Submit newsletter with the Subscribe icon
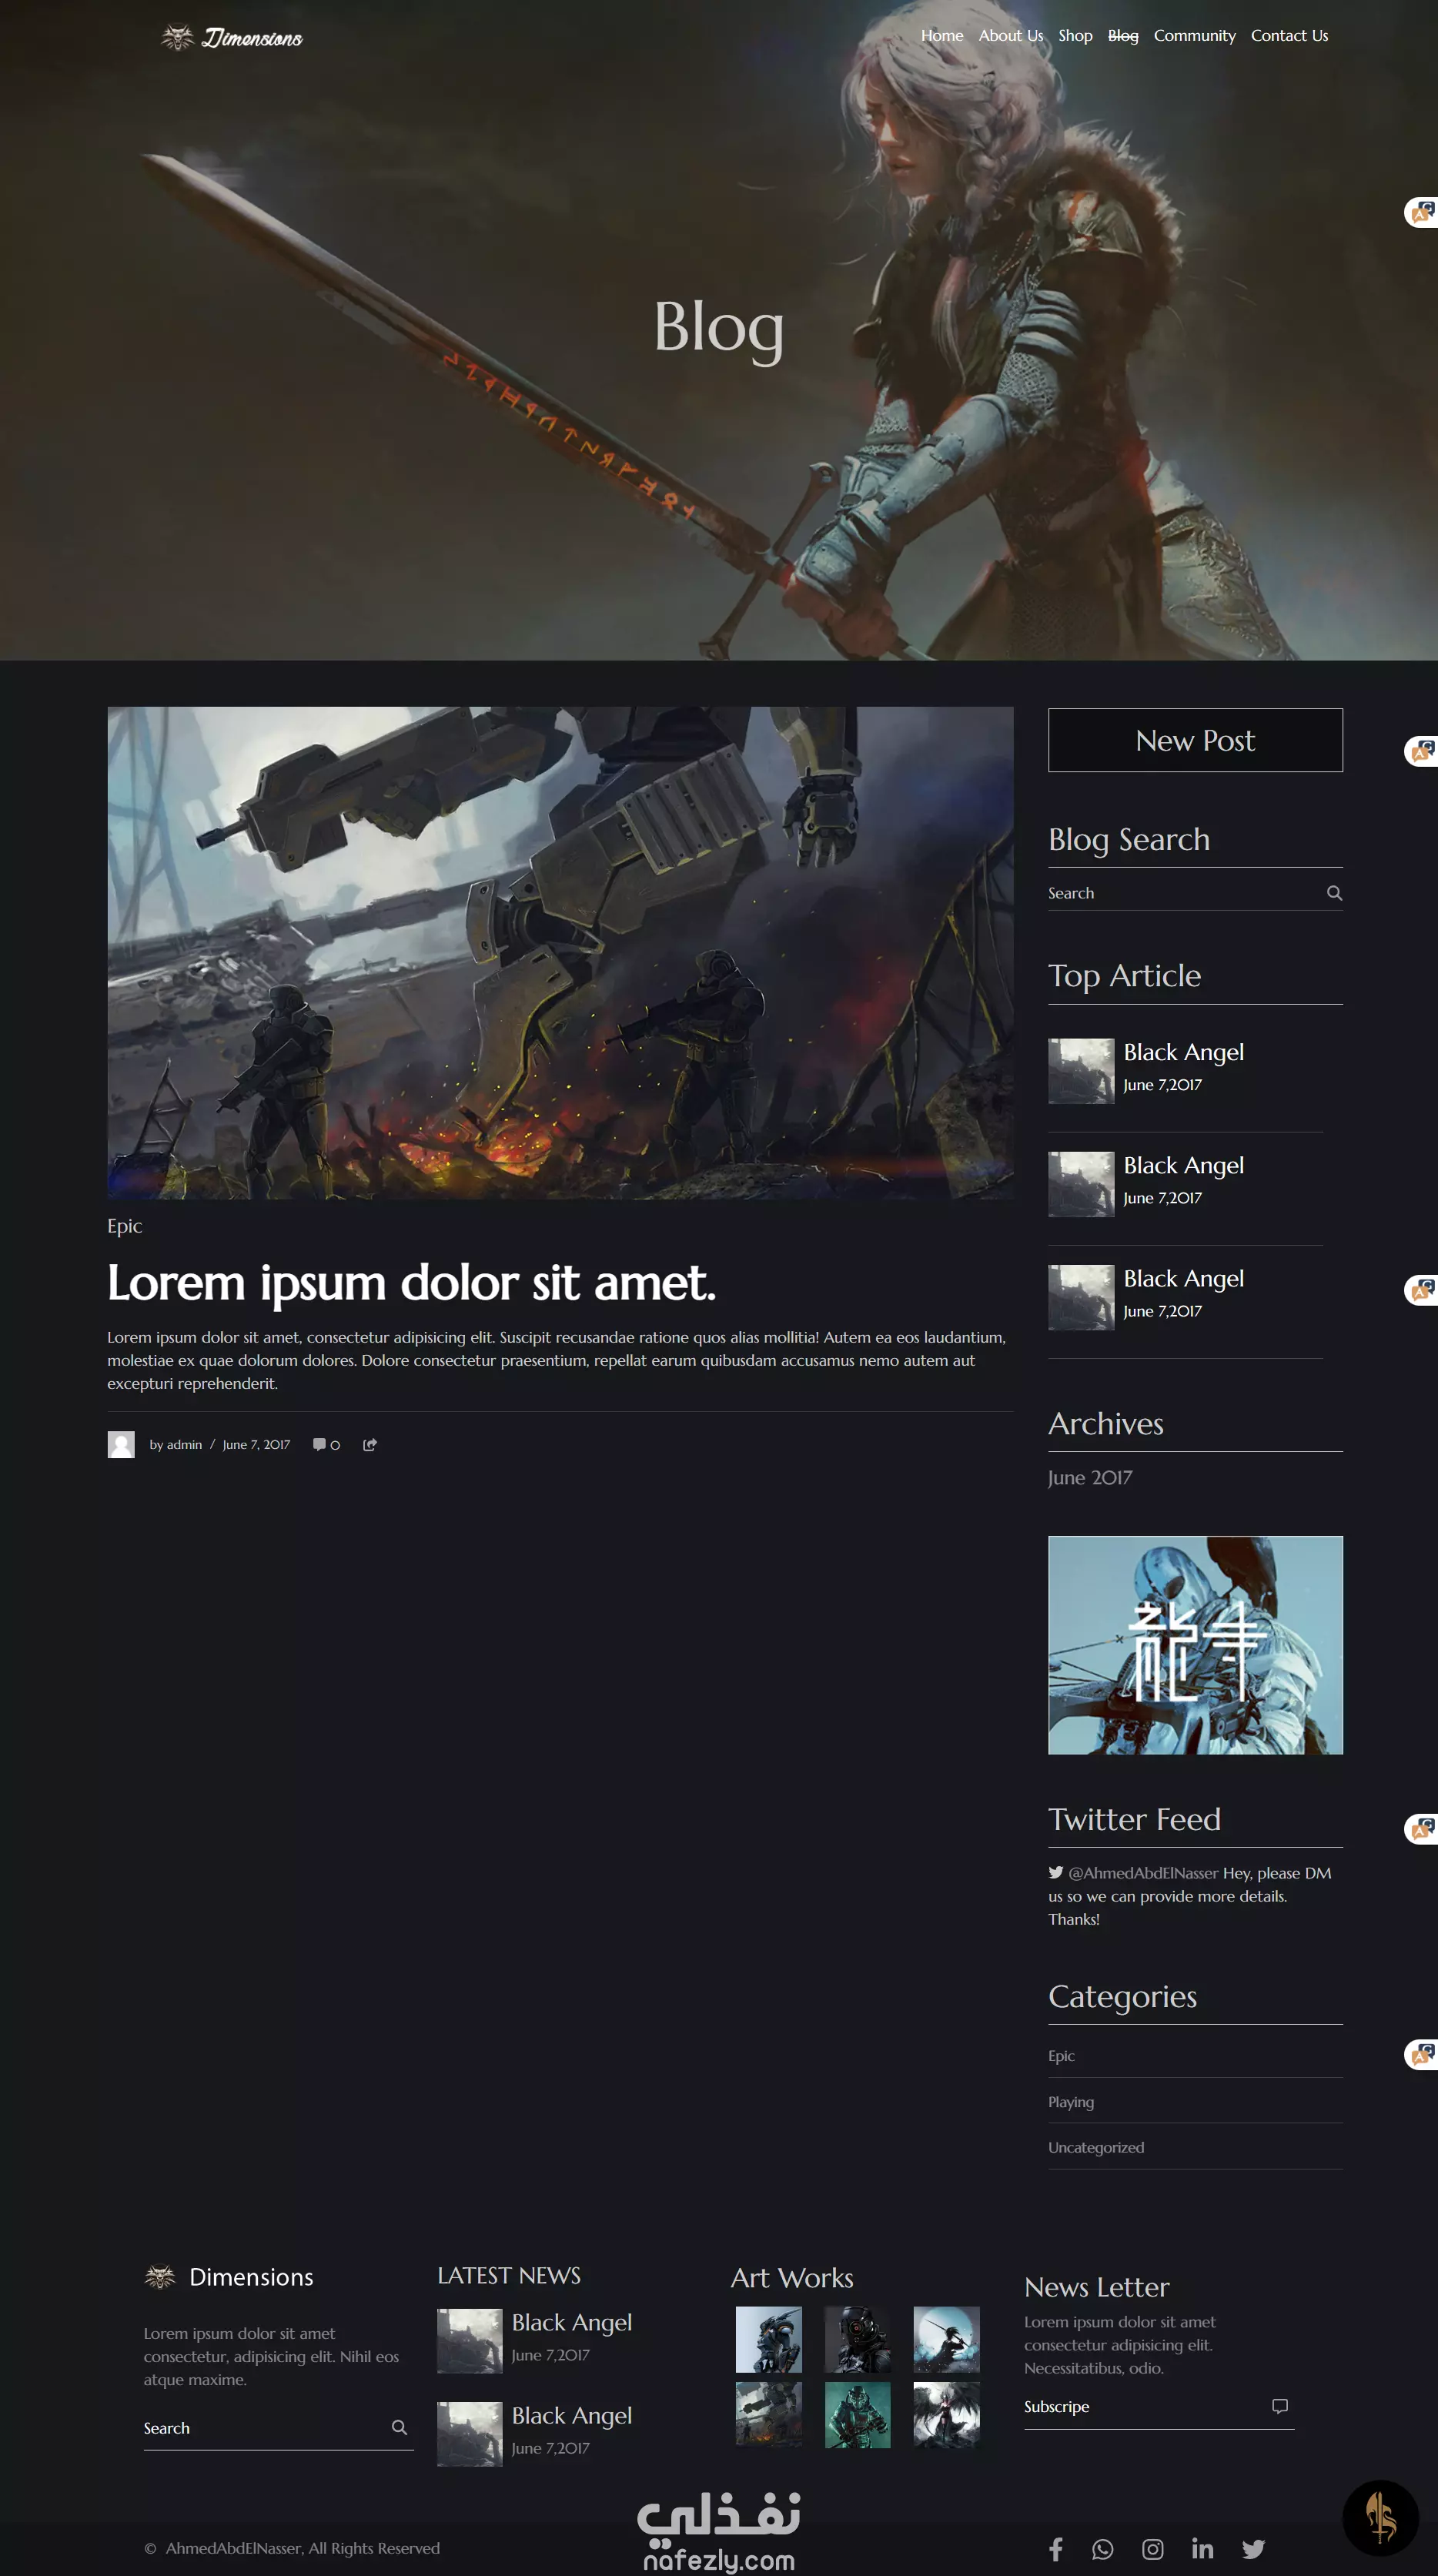The image size is (1438, 2576). pos(1279,2406)
